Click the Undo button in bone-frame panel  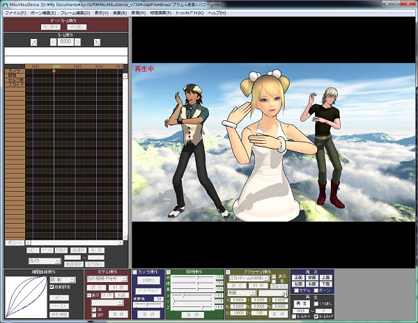coord(51,27)
